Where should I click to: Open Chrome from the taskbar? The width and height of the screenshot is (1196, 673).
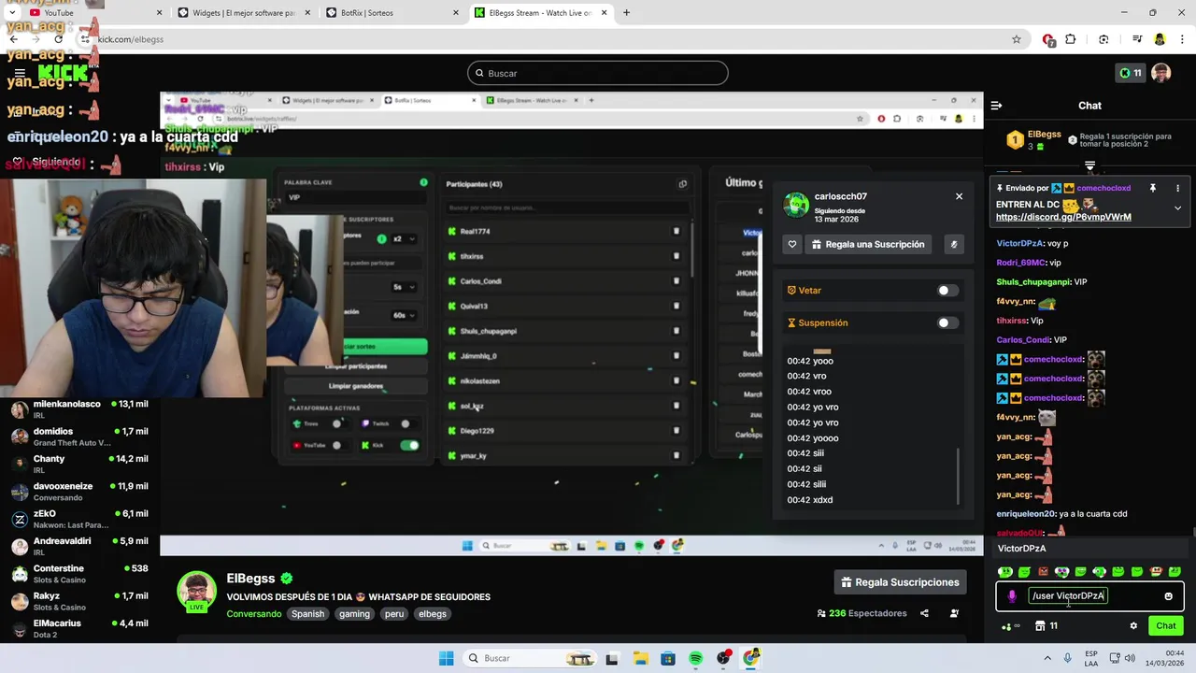click(752, 658)
